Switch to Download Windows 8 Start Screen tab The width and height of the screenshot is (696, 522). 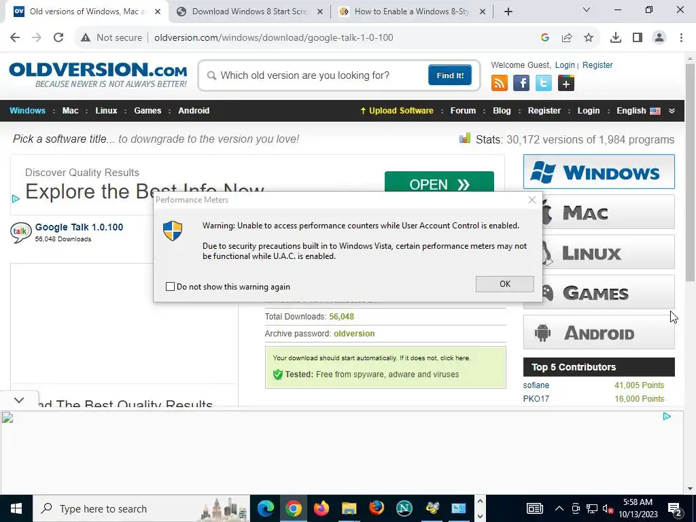coord(249,12)
